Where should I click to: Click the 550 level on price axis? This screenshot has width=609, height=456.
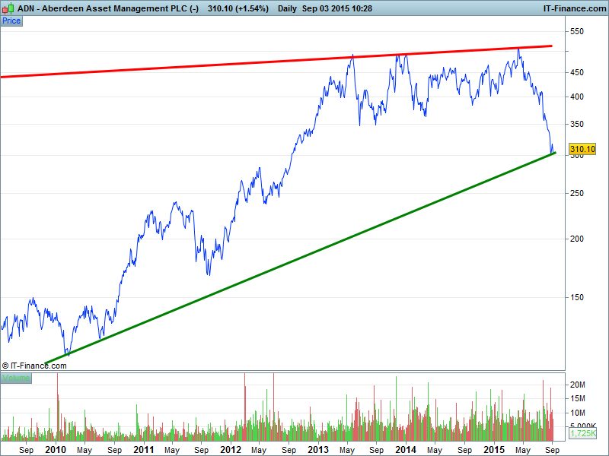(x=577, y=32)
